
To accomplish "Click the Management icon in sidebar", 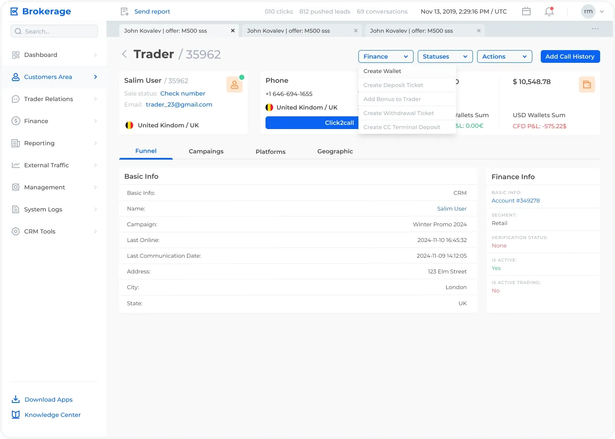I will [x=16, y=187].
